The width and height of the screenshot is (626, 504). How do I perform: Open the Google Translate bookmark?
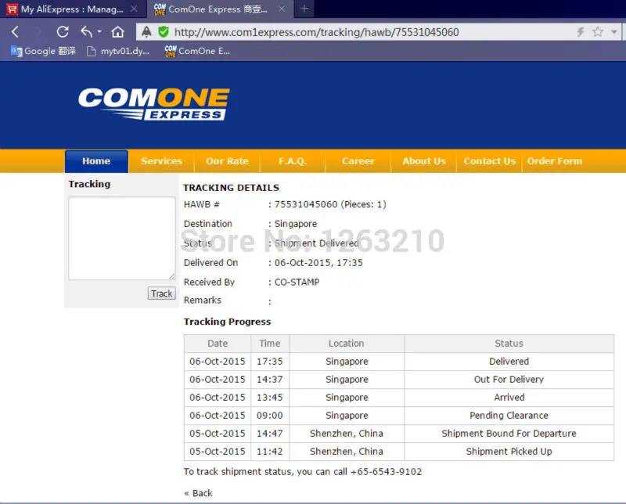coord(43,51)
